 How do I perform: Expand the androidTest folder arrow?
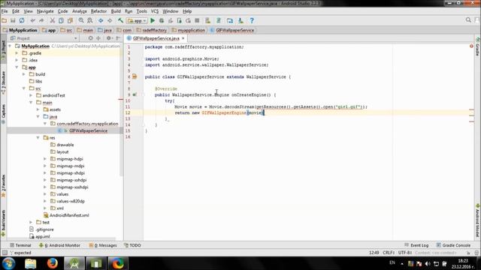click(31, 95)
